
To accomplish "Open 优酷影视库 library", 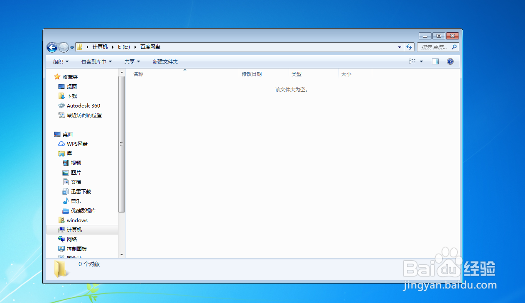I will tap(83, 210).
